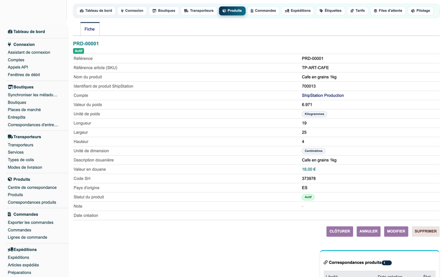Open Assistant de connexion in sidebar

pos(29,53)
